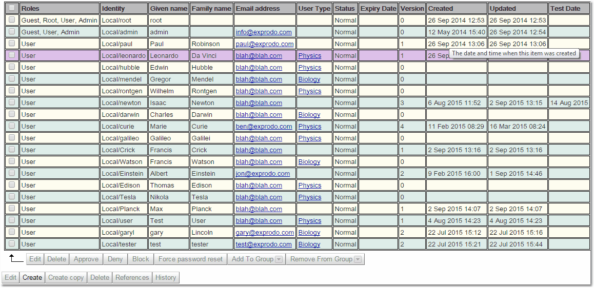Toggle the checkbox beside Local/Einstein
This screenshot has width=594, height=288.
[x=12, y=173]
